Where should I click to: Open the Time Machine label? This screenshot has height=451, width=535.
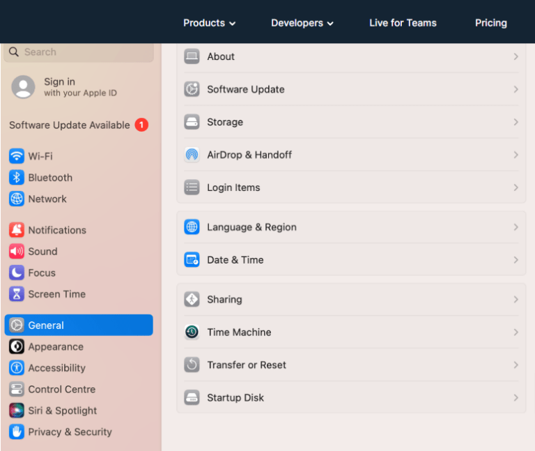239,332
